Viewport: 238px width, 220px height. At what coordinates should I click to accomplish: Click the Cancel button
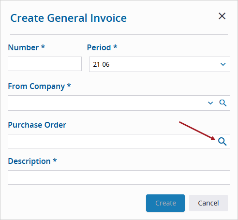pyautogui.click(x=208, y=203)
